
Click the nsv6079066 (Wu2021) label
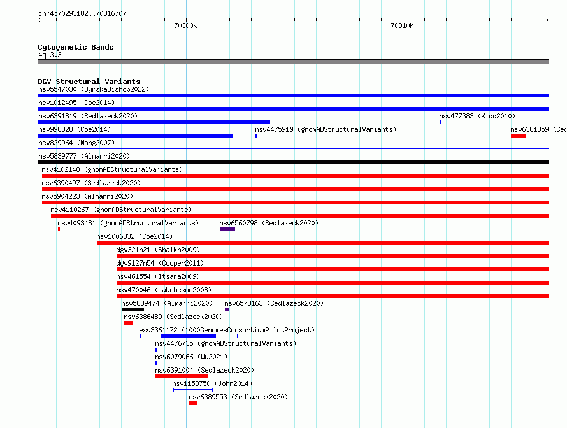point(191,357)
